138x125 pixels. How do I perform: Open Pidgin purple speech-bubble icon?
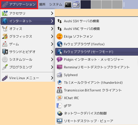(x=60, y=59)
